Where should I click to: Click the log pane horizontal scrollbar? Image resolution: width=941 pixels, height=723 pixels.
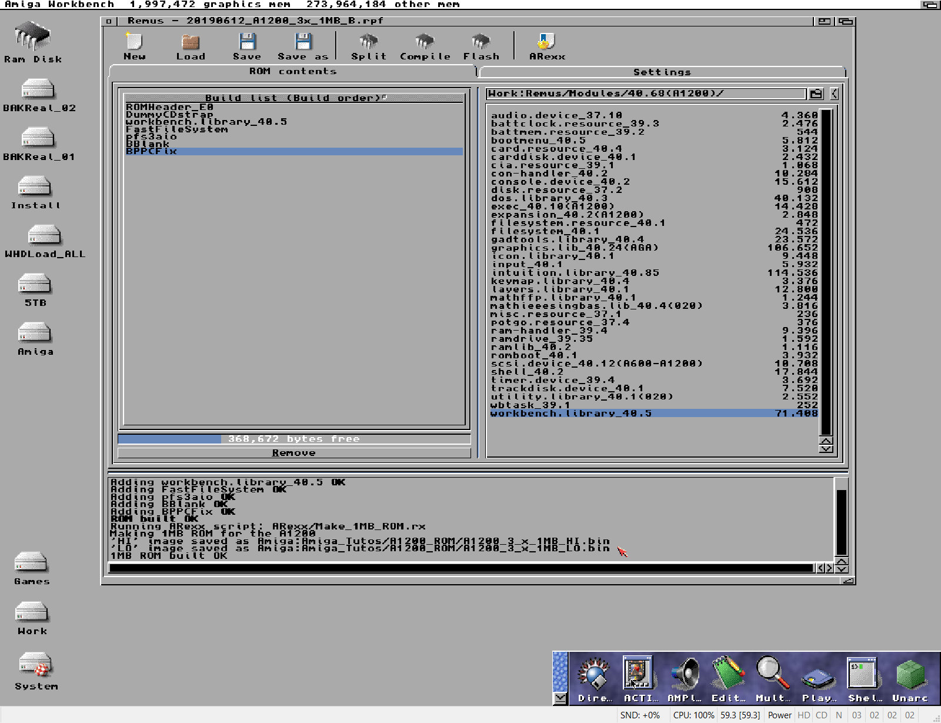[x=462, y=568]
